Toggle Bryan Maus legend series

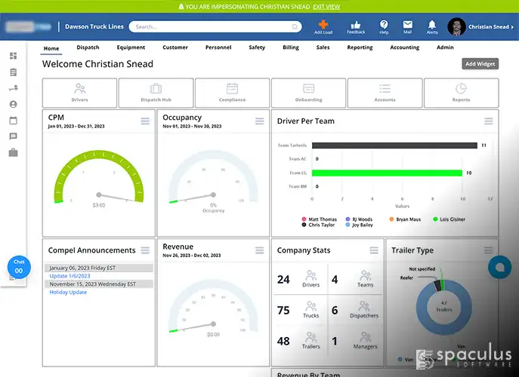pyautogui.click(x=405, y=219)
